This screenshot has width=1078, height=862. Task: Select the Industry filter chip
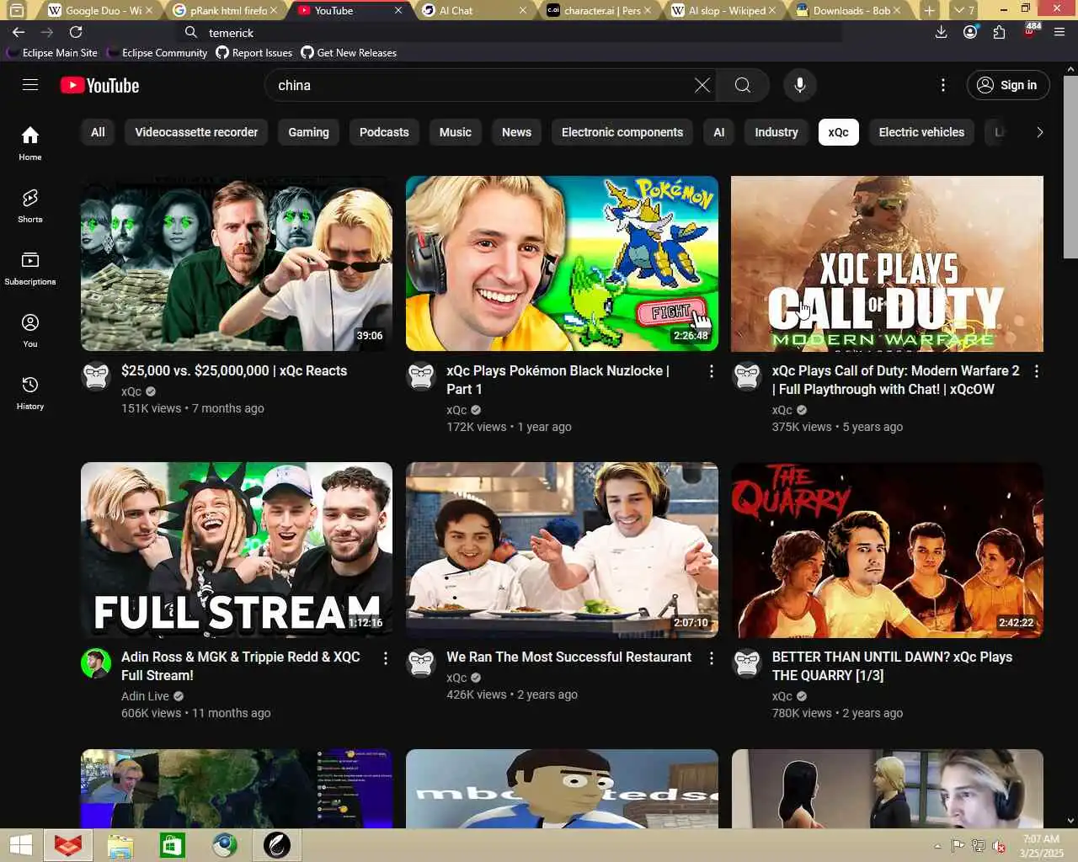[776, 132]
